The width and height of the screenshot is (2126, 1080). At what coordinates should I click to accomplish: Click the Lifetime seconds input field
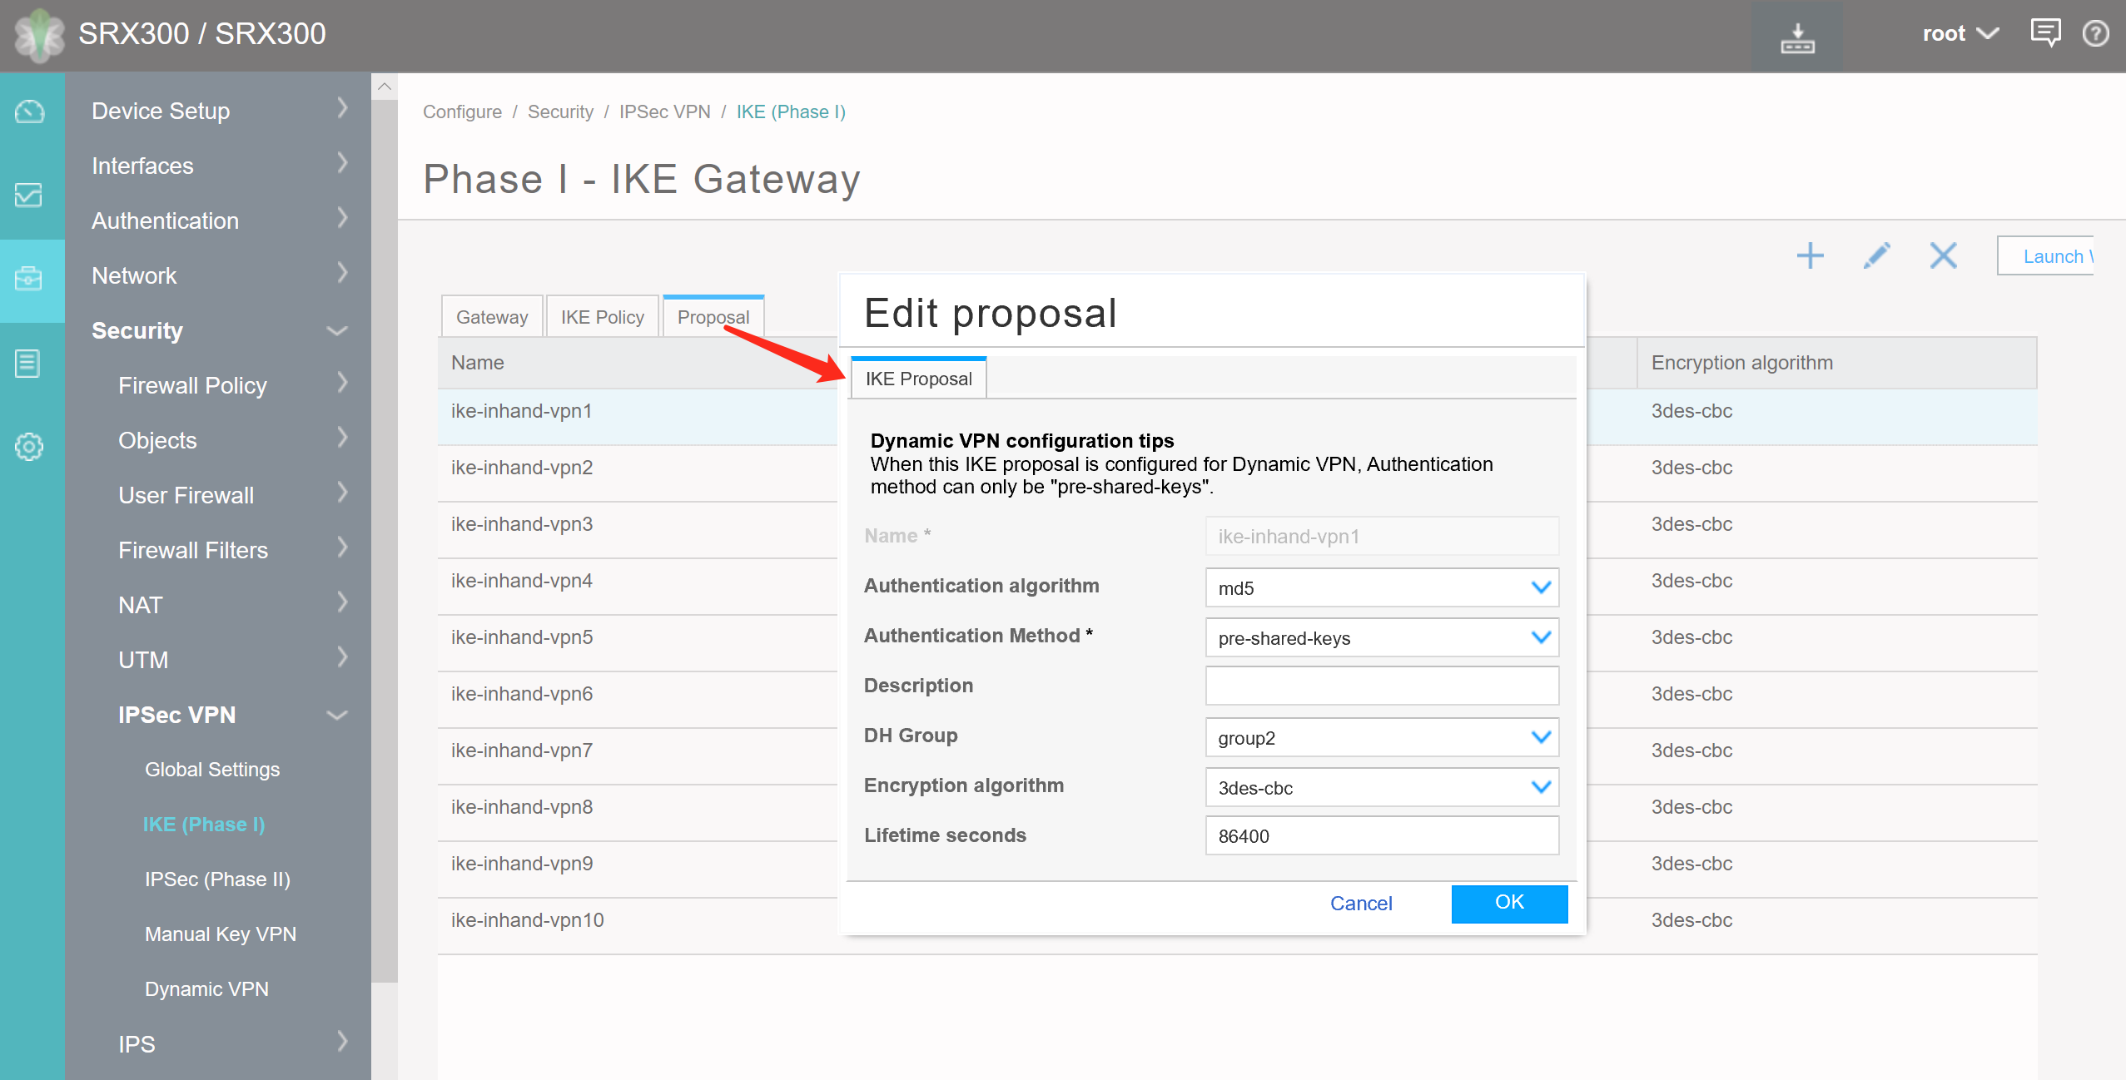click(1381, 836)
